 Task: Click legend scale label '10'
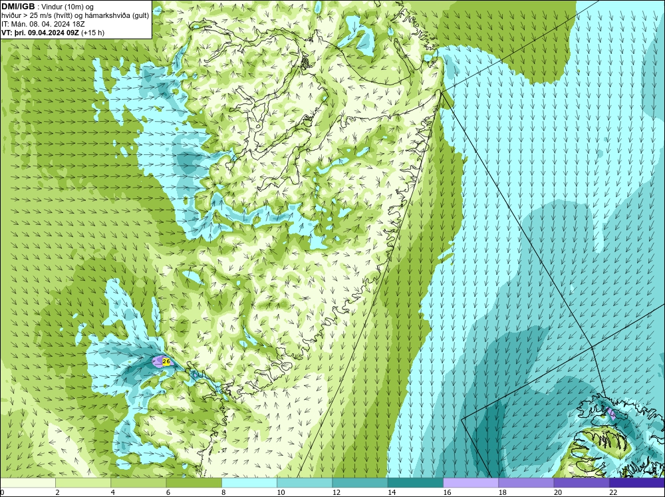click(x=281, y=492)
